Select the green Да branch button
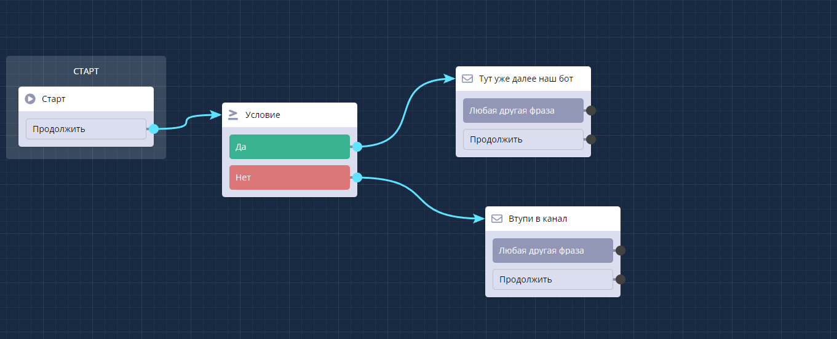The image size is (837, 339). 290,147
